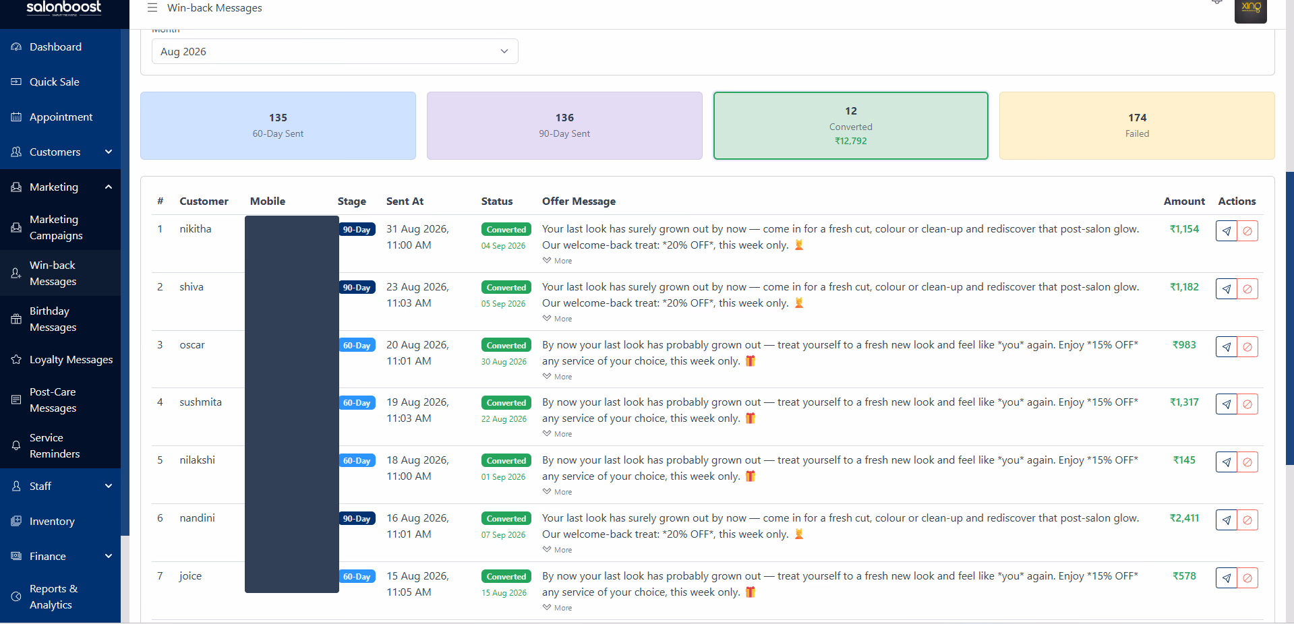
Task: Click the Birthday Messages gift icon
Action: point(16,319)
